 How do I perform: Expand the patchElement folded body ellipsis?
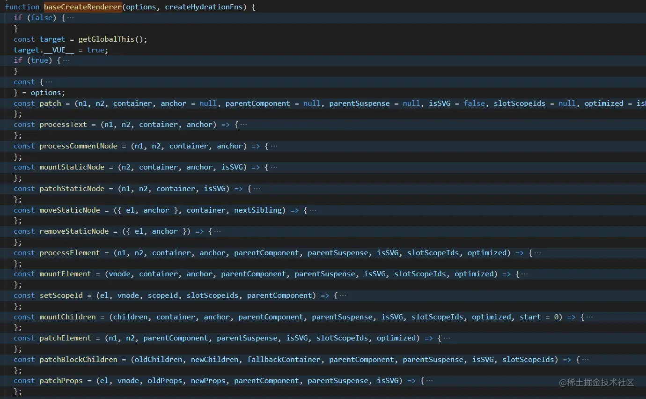coord(447,338)
